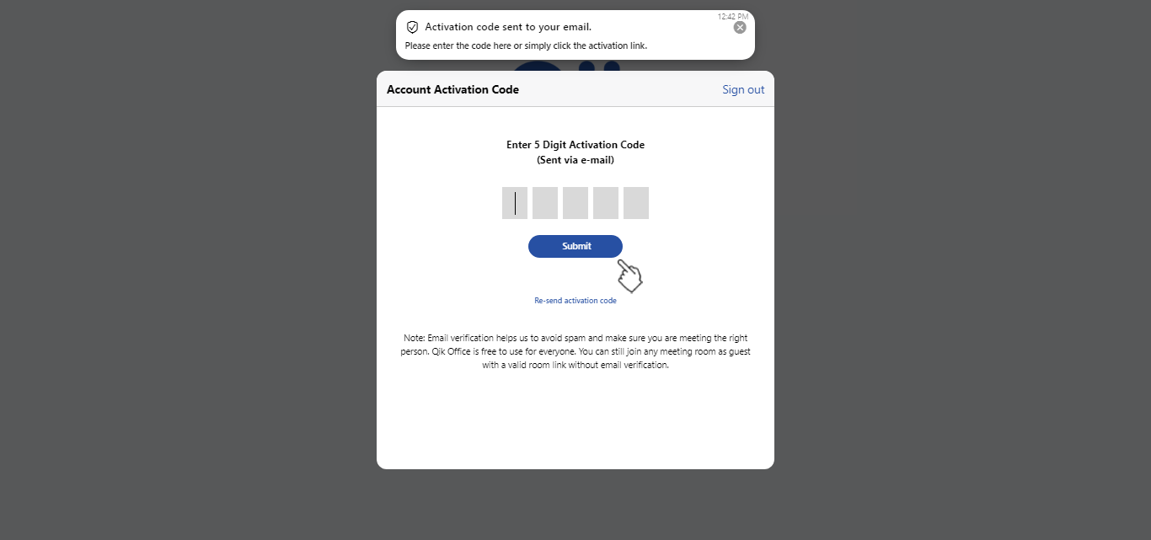Click the last activation code box
1151x540 pixels.
[635, 203]
